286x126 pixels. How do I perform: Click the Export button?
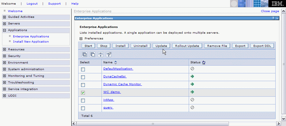[x=240, y=46]
